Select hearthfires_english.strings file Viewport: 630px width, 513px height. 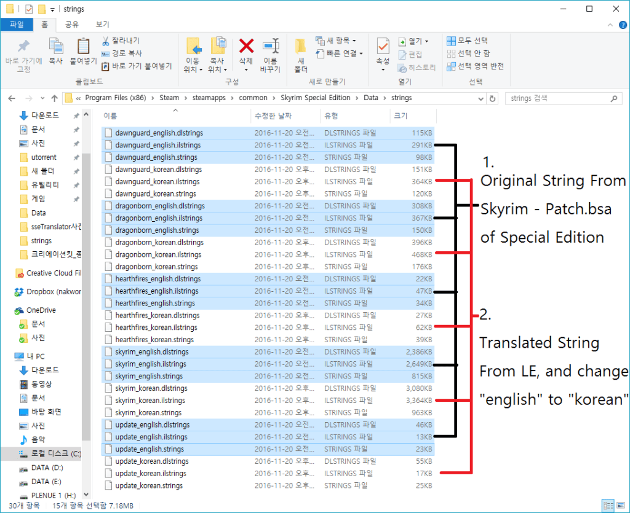tap(268, 303)
